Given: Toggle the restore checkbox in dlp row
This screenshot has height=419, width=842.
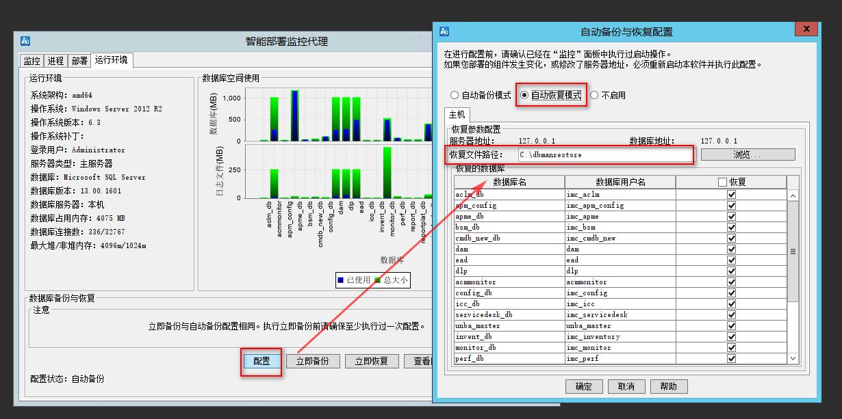Looking at the screenshot, I should pyautogui.click(x=731, y=271).
